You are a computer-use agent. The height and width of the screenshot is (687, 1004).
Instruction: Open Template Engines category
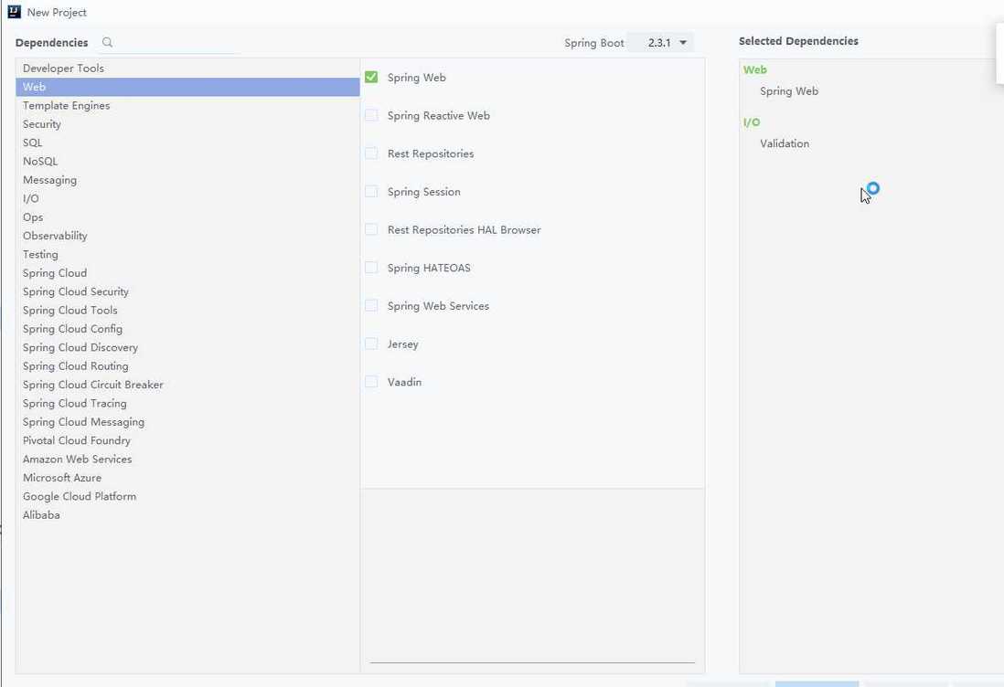187,105
